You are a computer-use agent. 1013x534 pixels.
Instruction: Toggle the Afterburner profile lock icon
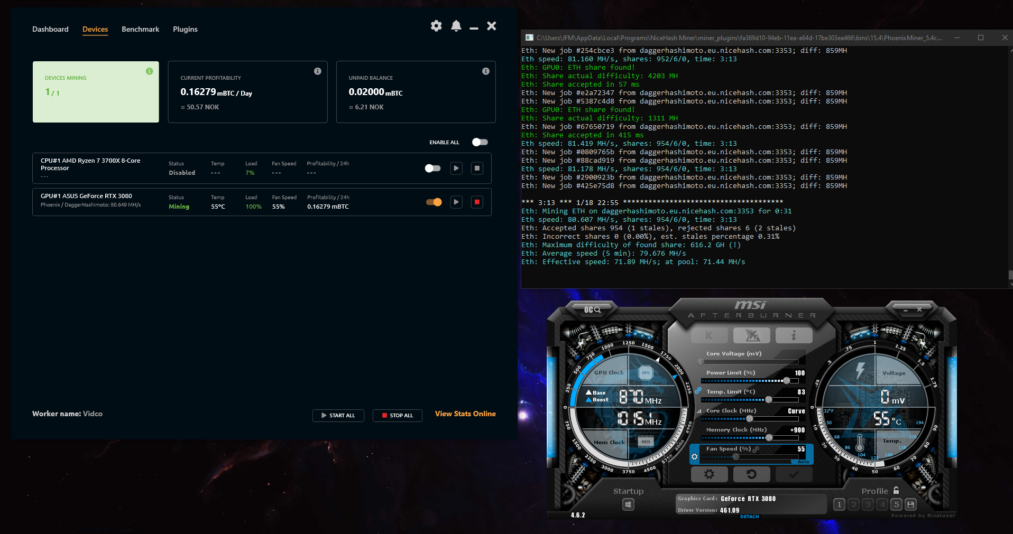click(x=896, y=491)
